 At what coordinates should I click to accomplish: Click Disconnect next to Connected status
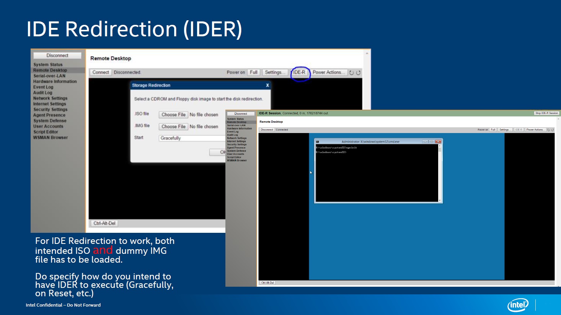pyautogui.click(x=267, y=130)
